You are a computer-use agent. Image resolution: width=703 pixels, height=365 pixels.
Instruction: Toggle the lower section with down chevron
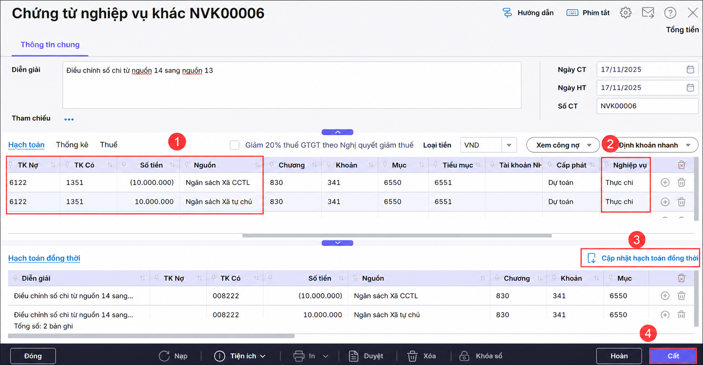click(337, 243)
